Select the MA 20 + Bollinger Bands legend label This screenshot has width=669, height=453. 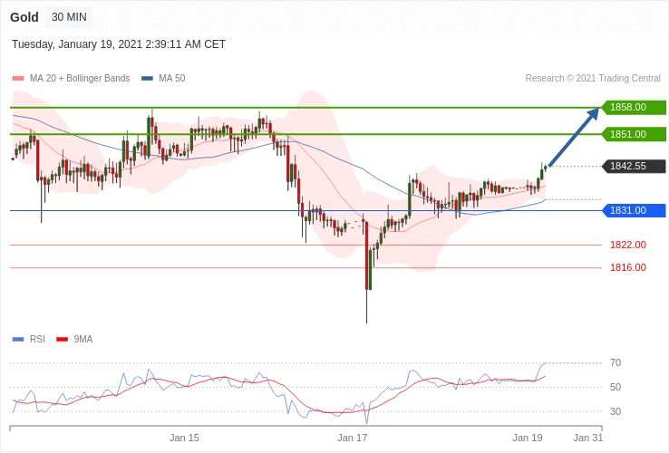click(x=80, y=79)
